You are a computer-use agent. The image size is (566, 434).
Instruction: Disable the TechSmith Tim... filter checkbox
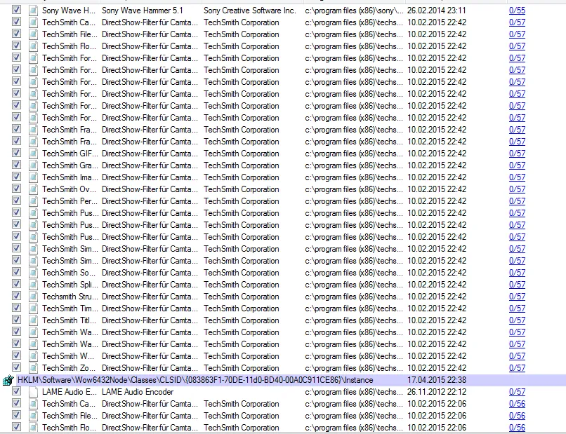(x=16, y=308)
